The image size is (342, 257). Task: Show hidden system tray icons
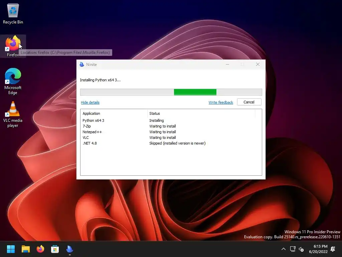(283, 249)
